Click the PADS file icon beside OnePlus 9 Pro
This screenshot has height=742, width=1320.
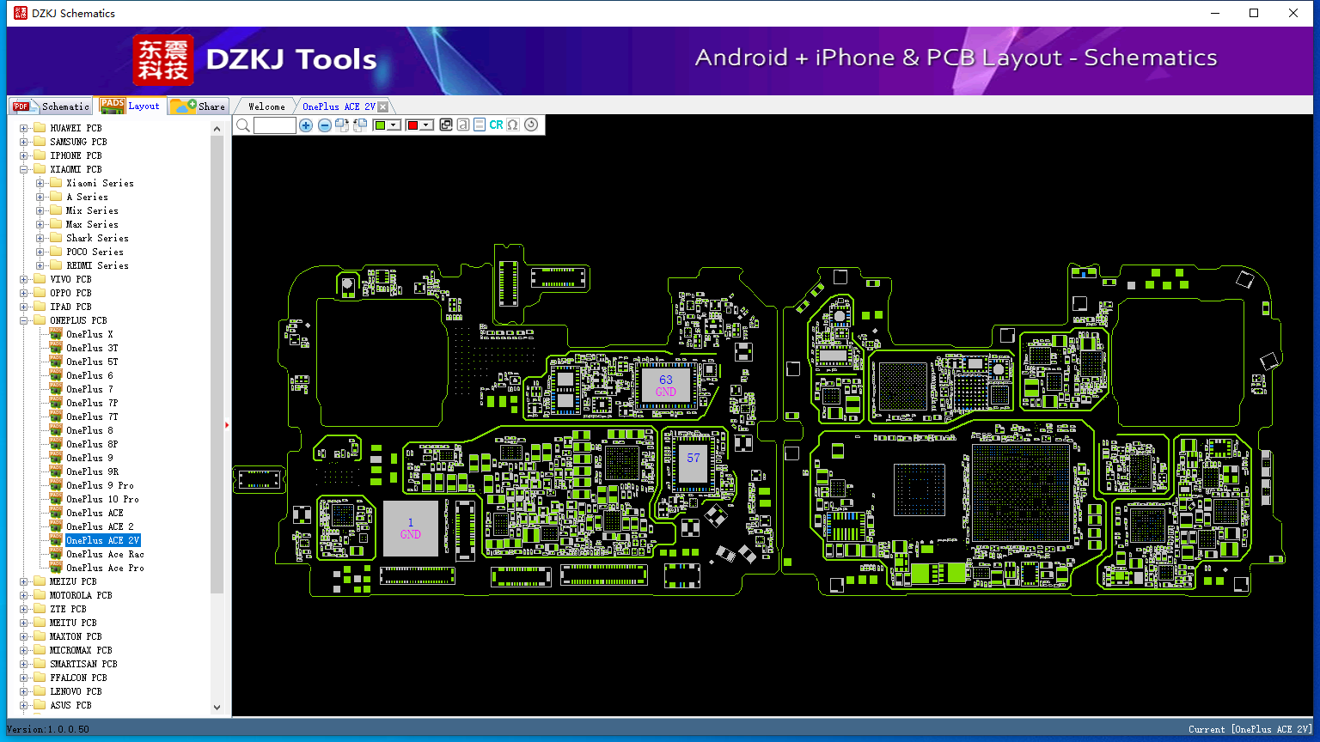click(x=56, y=485)
